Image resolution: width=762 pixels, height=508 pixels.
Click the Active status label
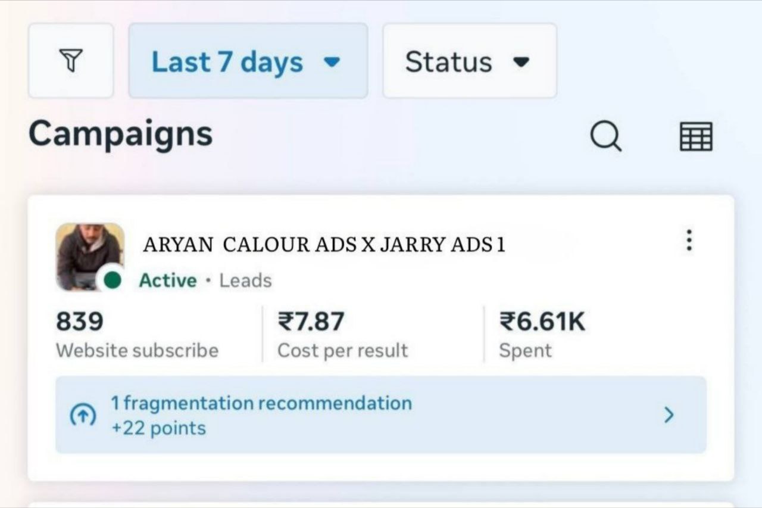click(x=168, y=281)
